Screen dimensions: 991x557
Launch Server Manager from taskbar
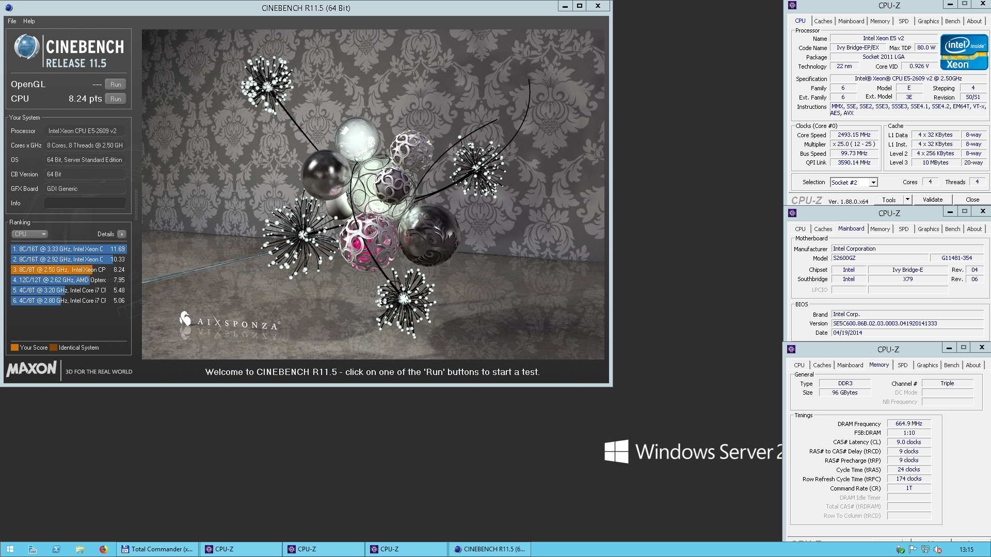tap(32, 549)
